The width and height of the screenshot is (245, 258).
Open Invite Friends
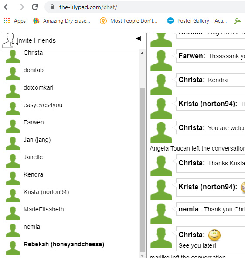pyautogui.click(x=36, y=40)
